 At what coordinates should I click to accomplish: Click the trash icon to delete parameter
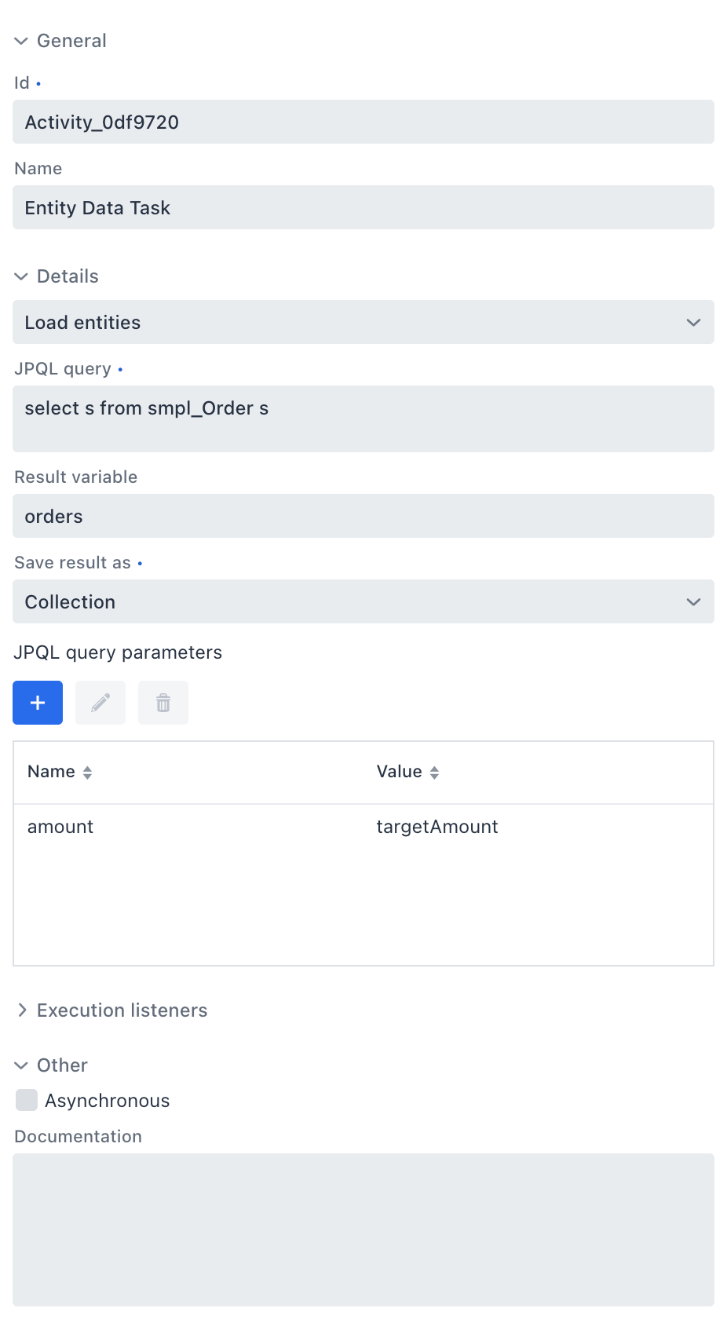(x=163, y=702)
